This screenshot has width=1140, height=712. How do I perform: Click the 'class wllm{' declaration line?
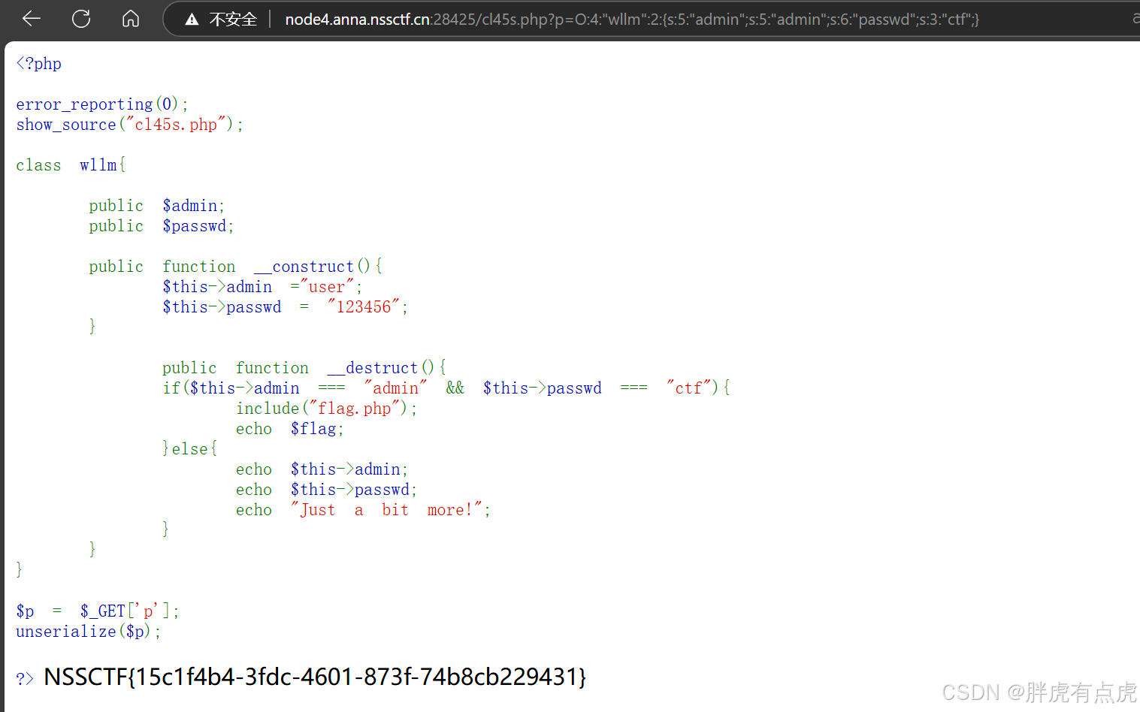(x=71, y=165)
